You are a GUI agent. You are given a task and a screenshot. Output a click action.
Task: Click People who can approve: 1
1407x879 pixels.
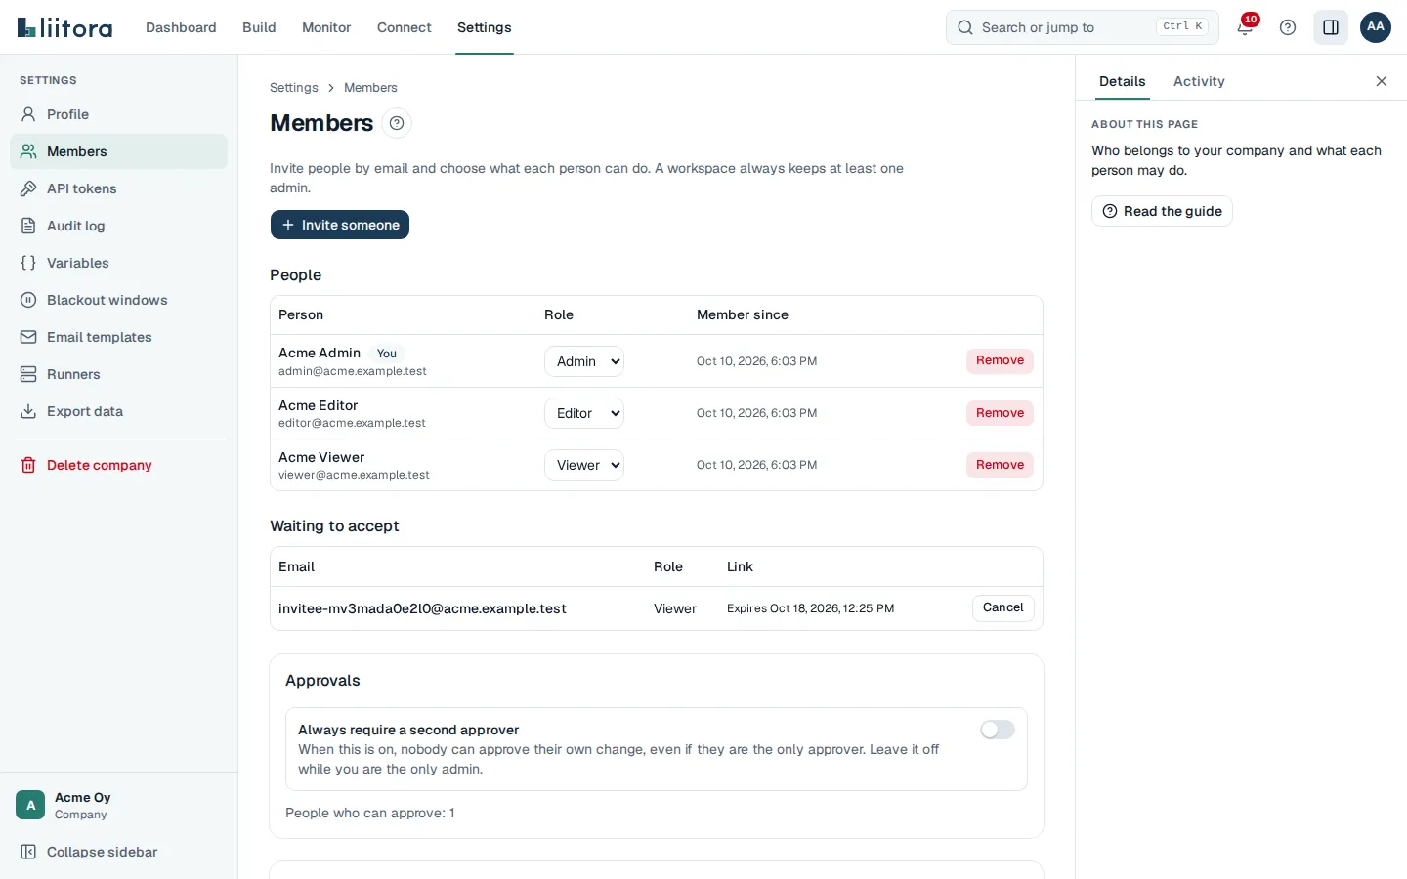point(370,813)
